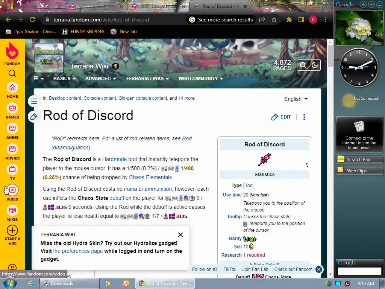Expand the BASICS navigation menu
The width and height of the screenshot is (385, 289).
[64, 78]
